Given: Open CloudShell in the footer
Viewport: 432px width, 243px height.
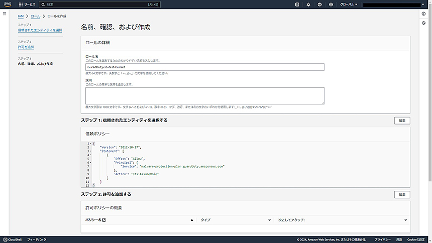Looking at the screenshot, I should coord(13,239).
